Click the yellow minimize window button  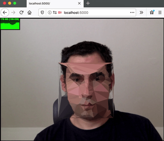pyautogui.click(x=10, y=3)
